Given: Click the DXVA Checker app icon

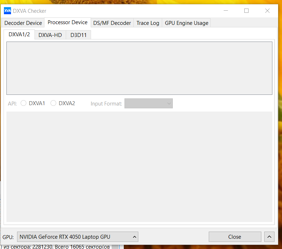Looking at the screenshot, I should coord(7,11).
